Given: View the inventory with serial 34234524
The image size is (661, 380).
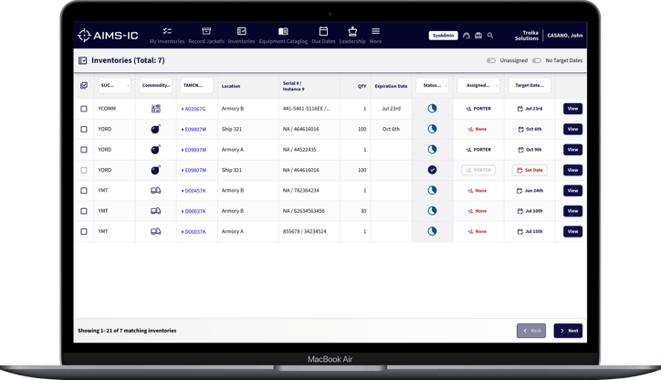Looking at the screenshot, I should pos(572,231).
